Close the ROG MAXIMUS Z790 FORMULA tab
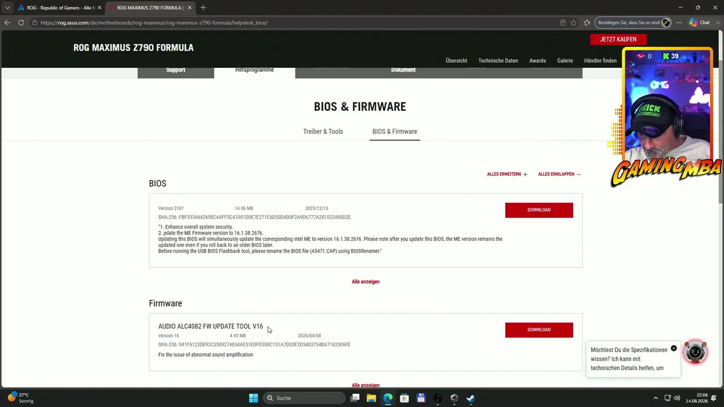 point(189,8)
